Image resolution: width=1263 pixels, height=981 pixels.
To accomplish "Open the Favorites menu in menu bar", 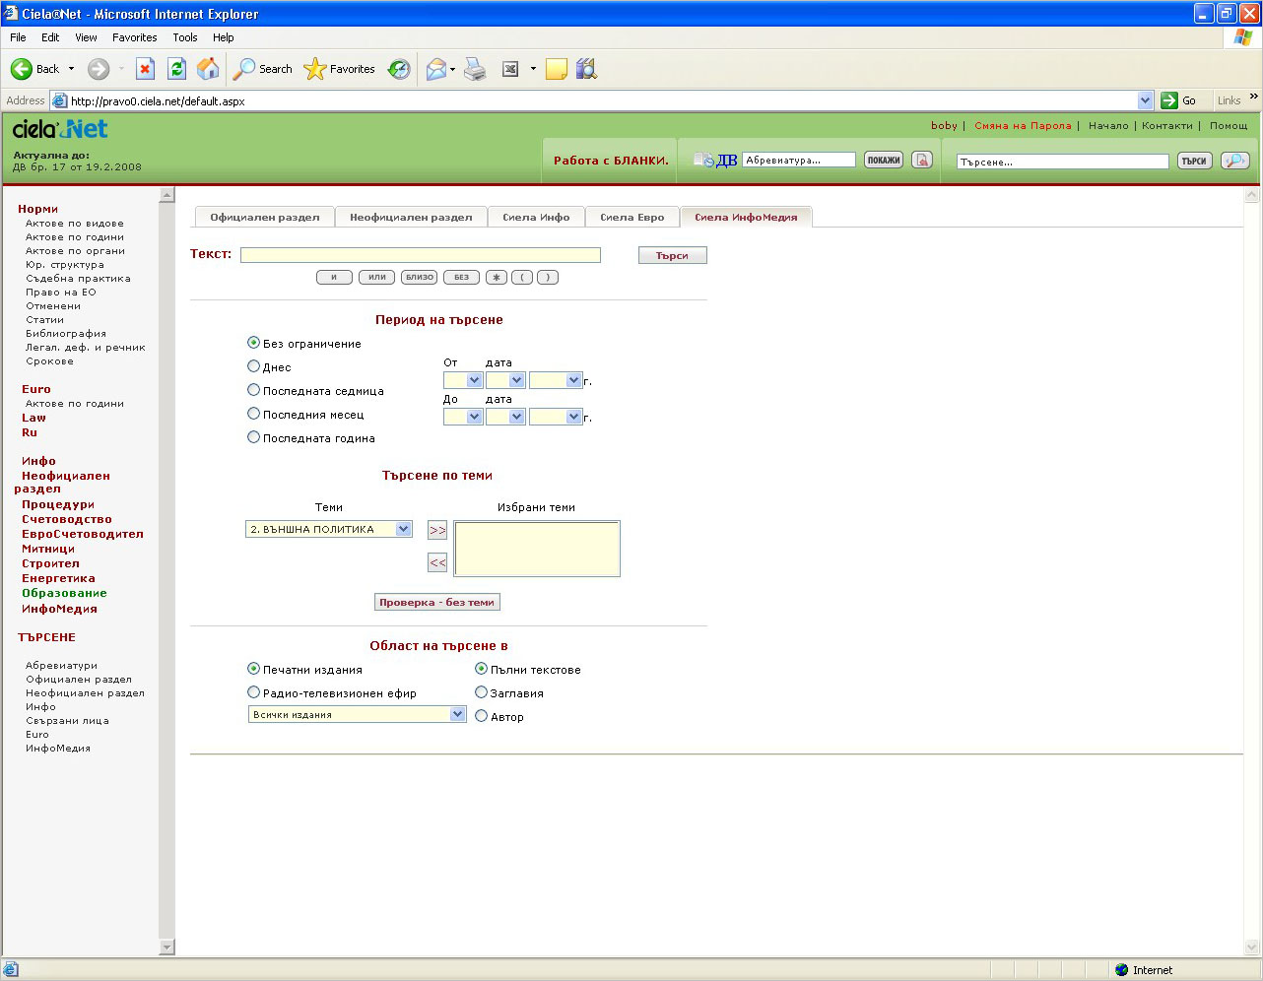I will click(x=135, y=37).
